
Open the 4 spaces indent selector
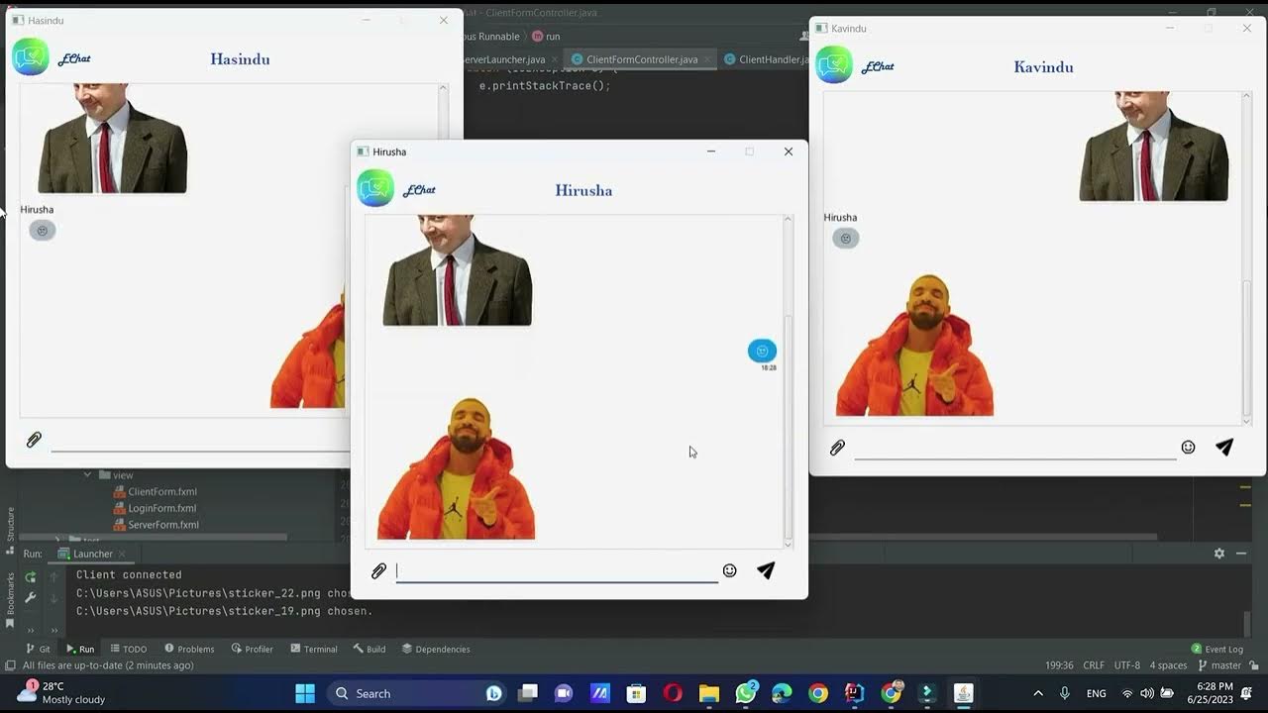(1168, 665)
